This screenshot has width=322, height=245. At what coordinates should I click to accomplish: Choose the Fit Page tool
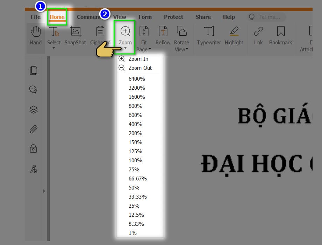[144, 38]
